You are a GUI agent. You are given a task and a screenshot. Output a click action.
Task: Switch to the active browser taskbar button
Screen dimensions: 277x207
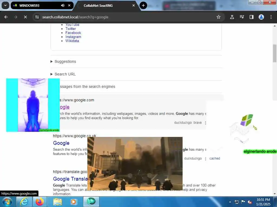[91, 202]
